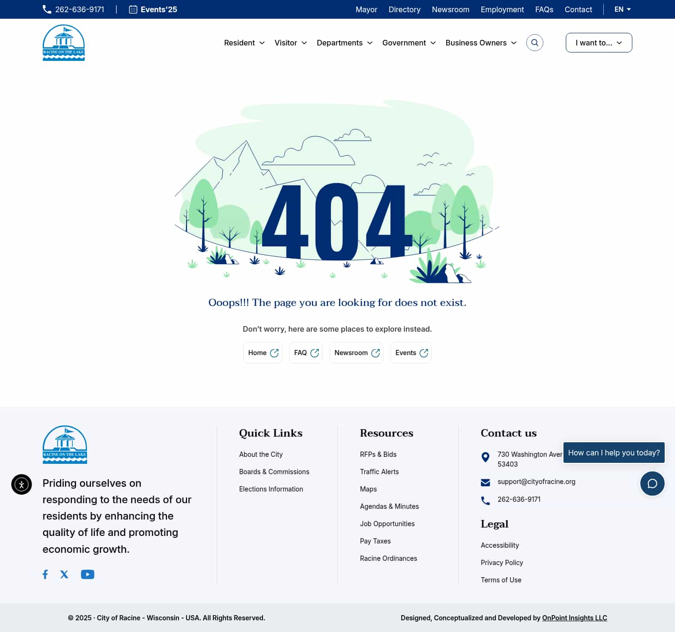
Task: Click the envelope icon beside the support email
Action: (x=485, y=482)
